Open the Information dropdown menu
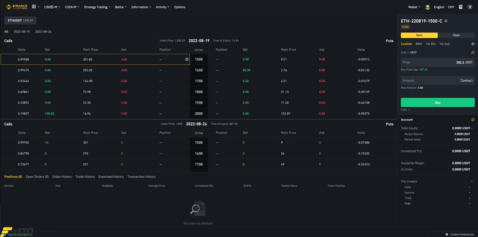The image size is (478, 237). pyautogui.click(x=141, y=7)
